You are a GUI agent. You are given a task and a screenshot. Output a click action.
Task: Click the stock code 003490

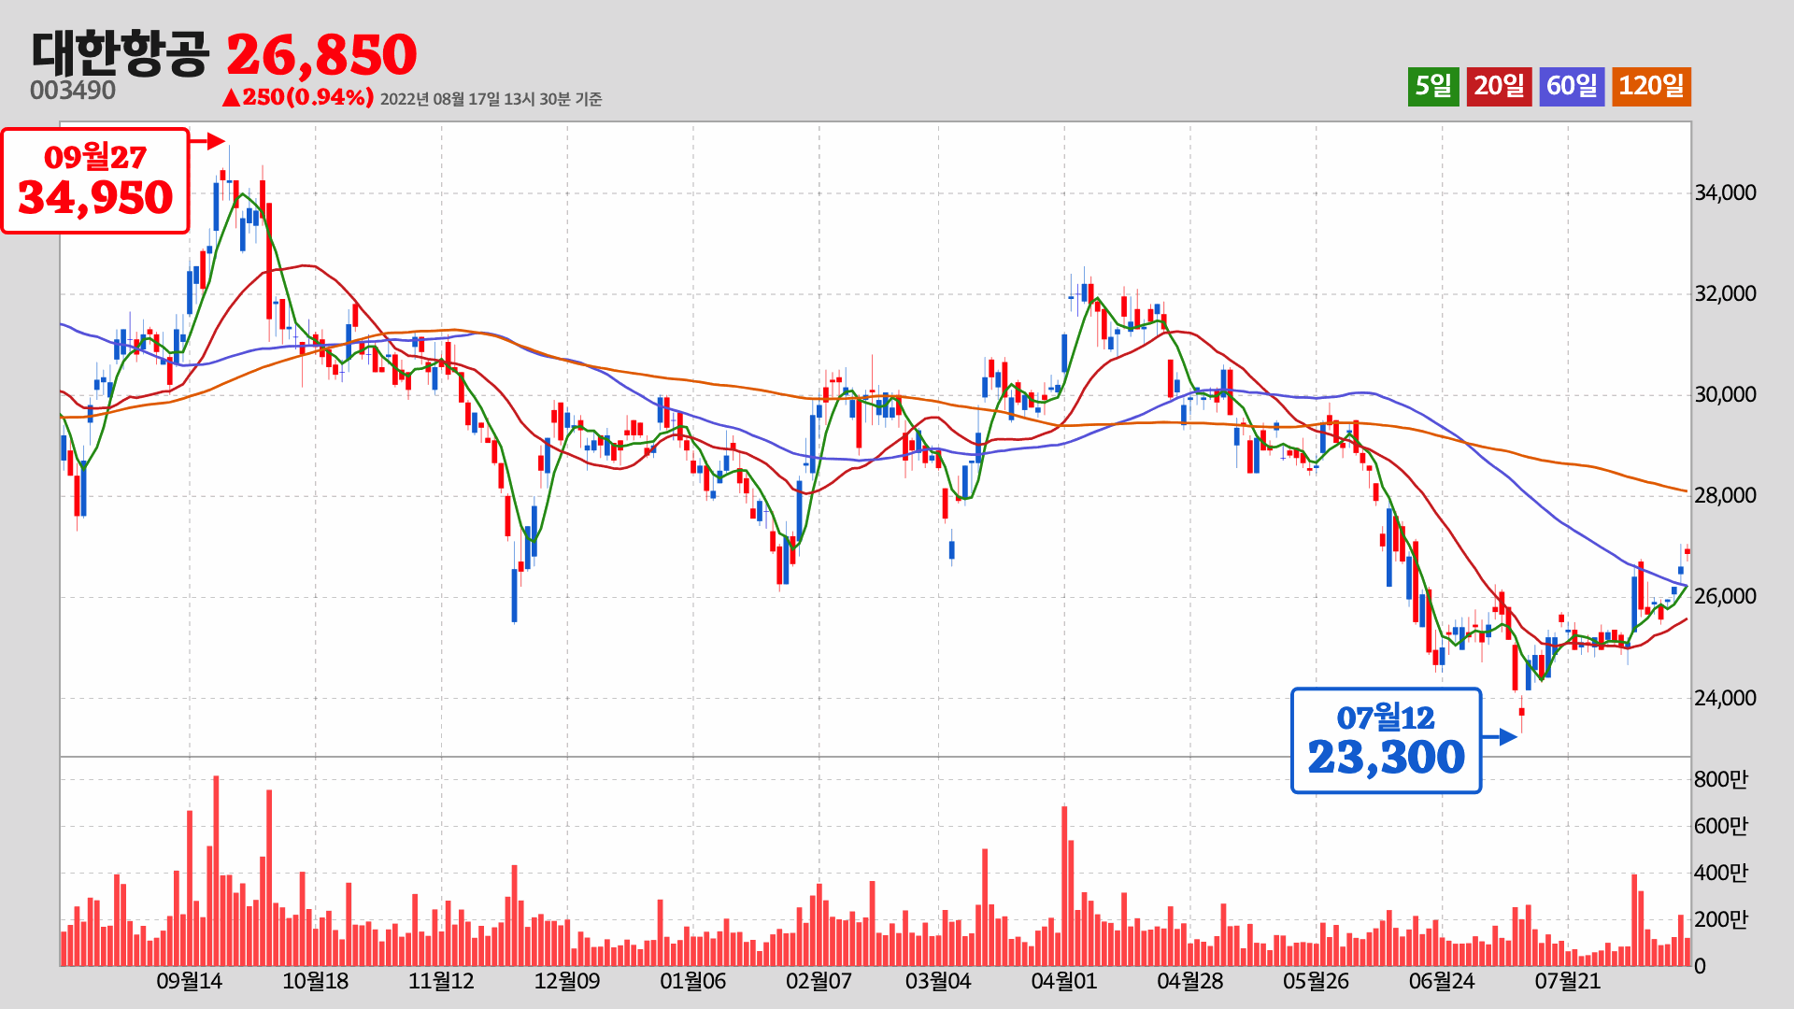coord(73,91)
